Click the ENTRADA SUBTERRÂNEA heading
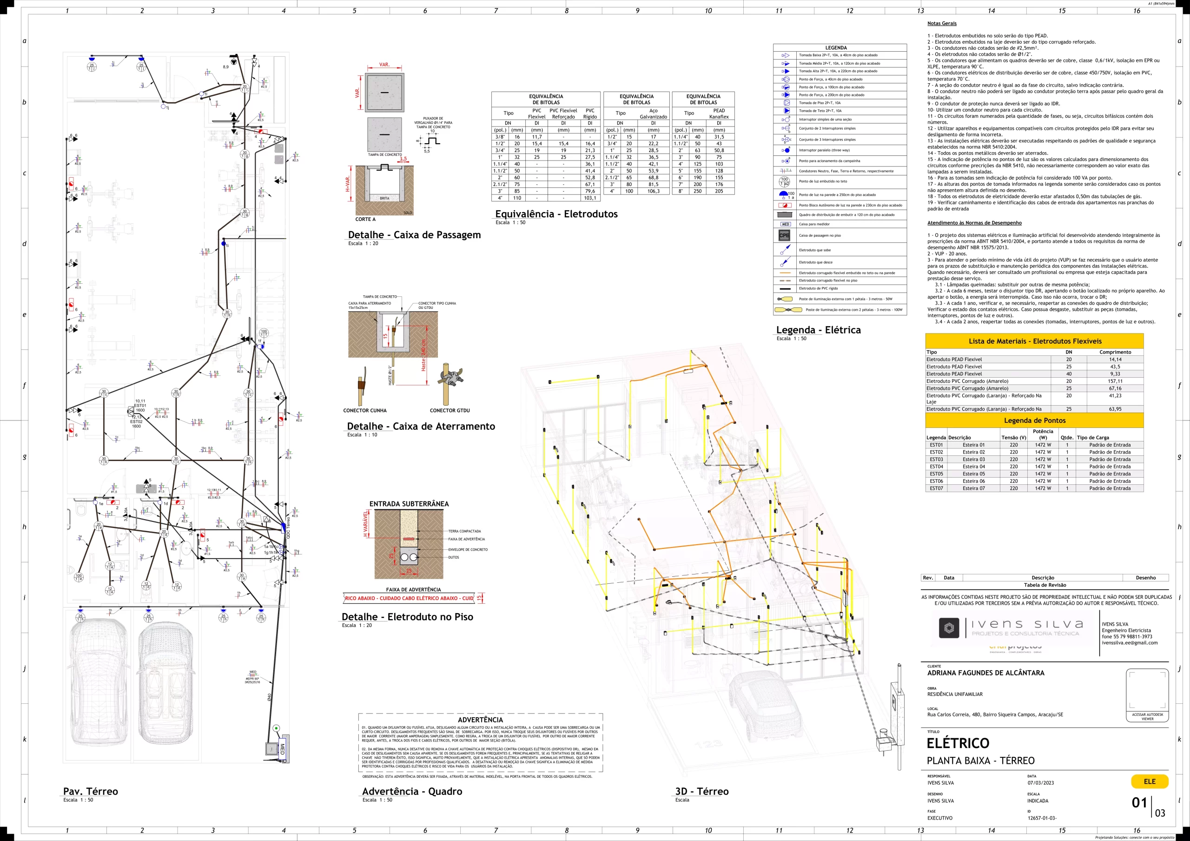This screenshot has height=841, width=1190. (x=409, y=504)
